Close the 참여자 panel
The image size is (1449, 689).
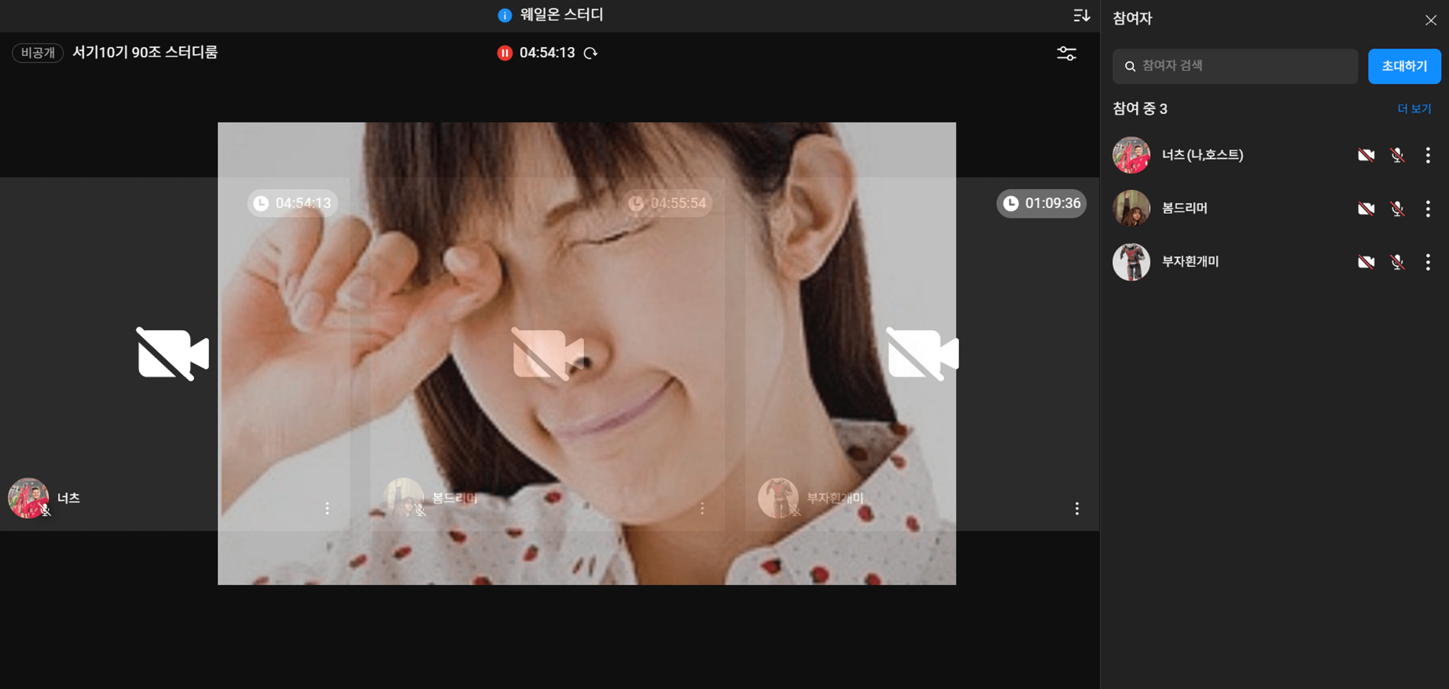point(1431,20)
